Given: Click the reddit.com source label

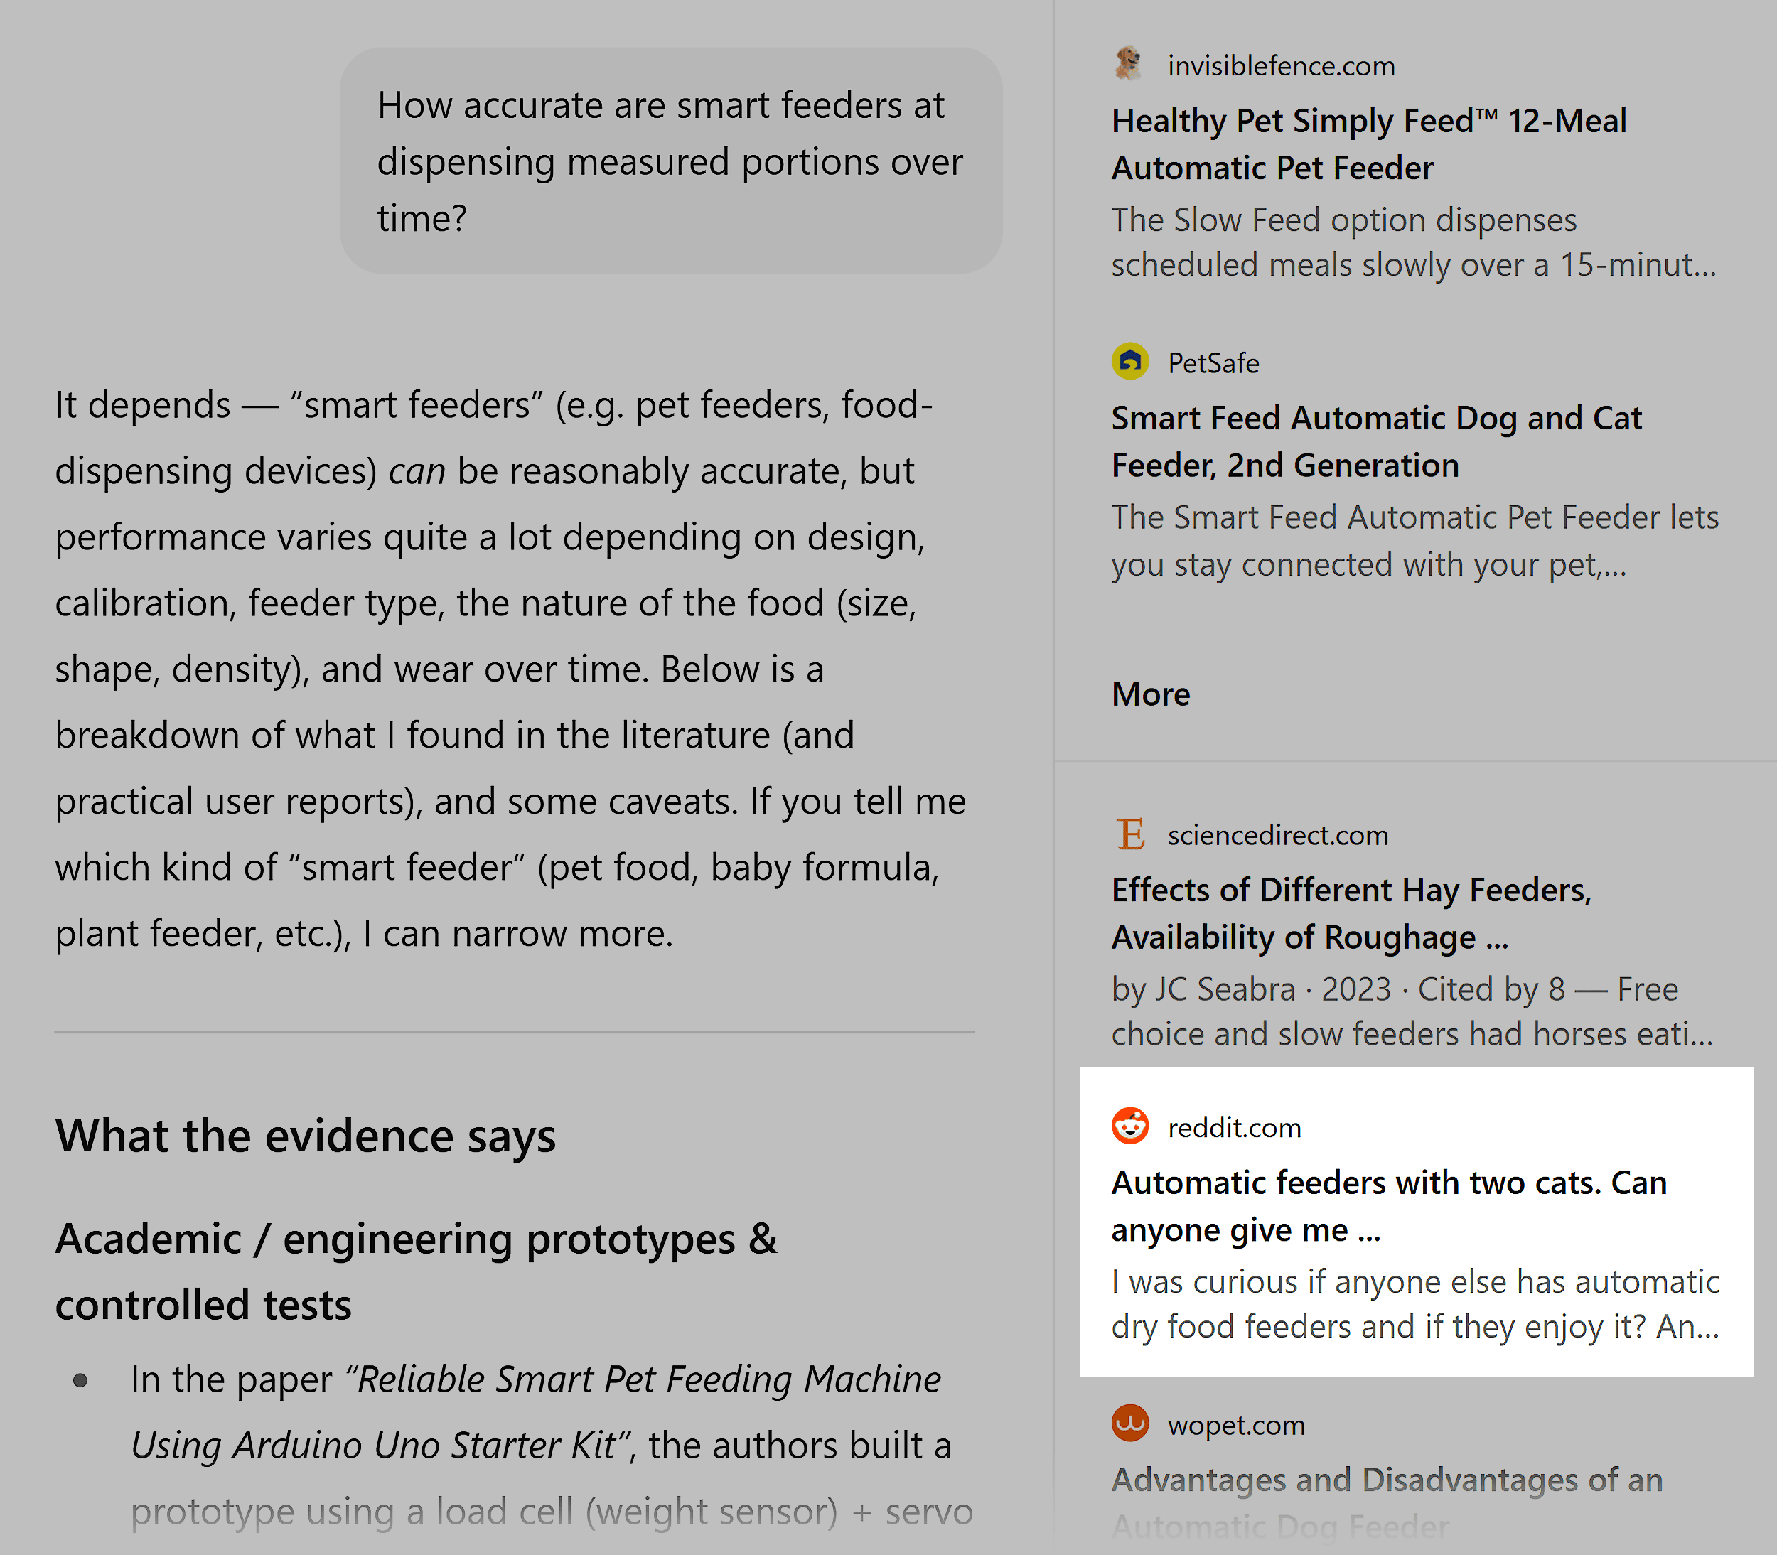Looking at the screenshot, I should (x=1234, y=1127).
